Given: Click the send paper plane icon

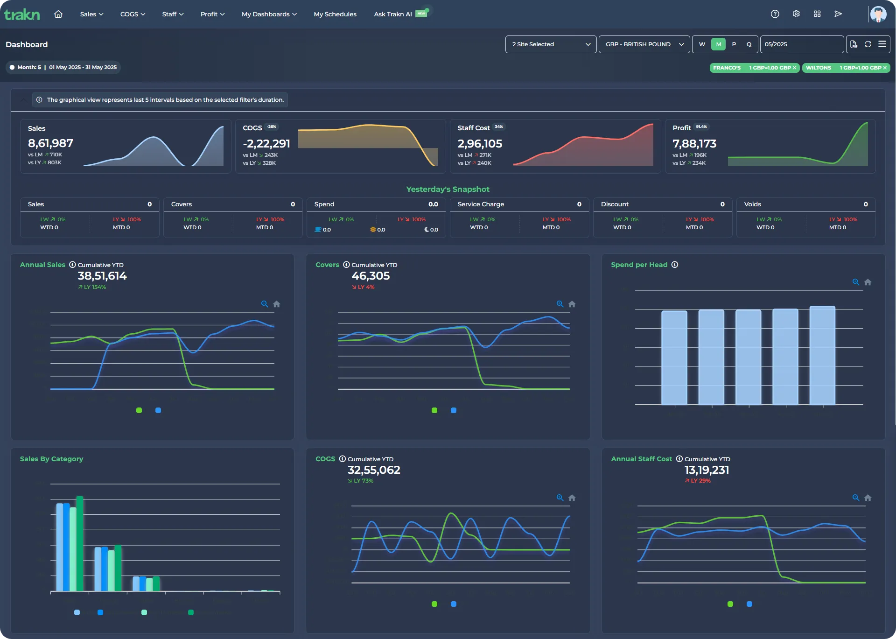Looking at the screenshot, I should (838, 14).
